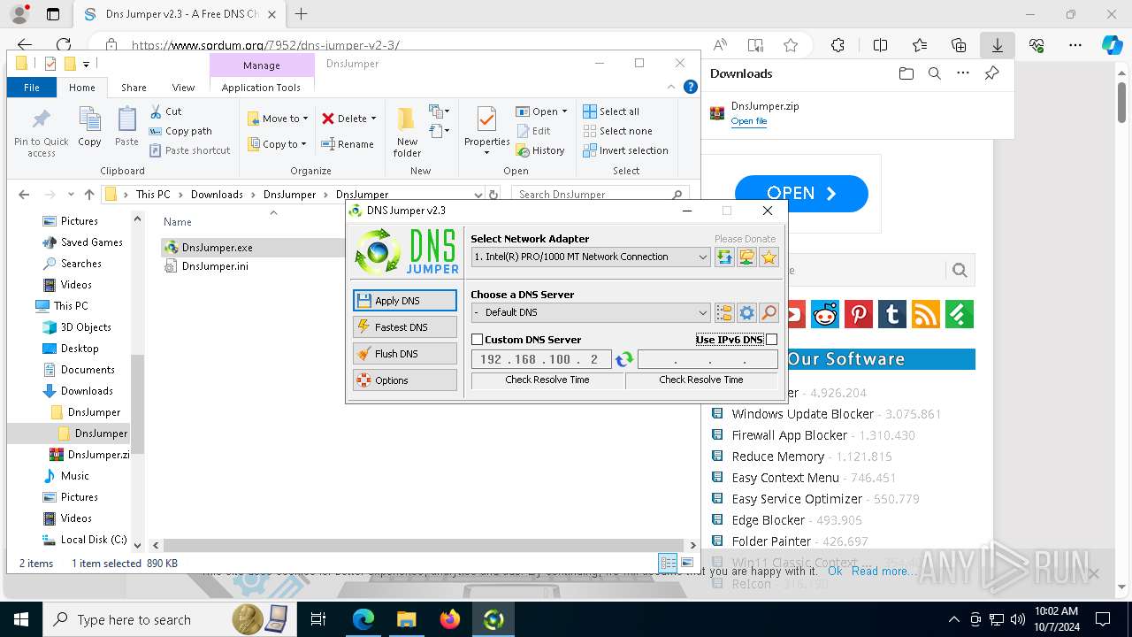
Task: Click the blue OPEN button on the webpage
Action: pyautogui.click(x=802, y=194)
